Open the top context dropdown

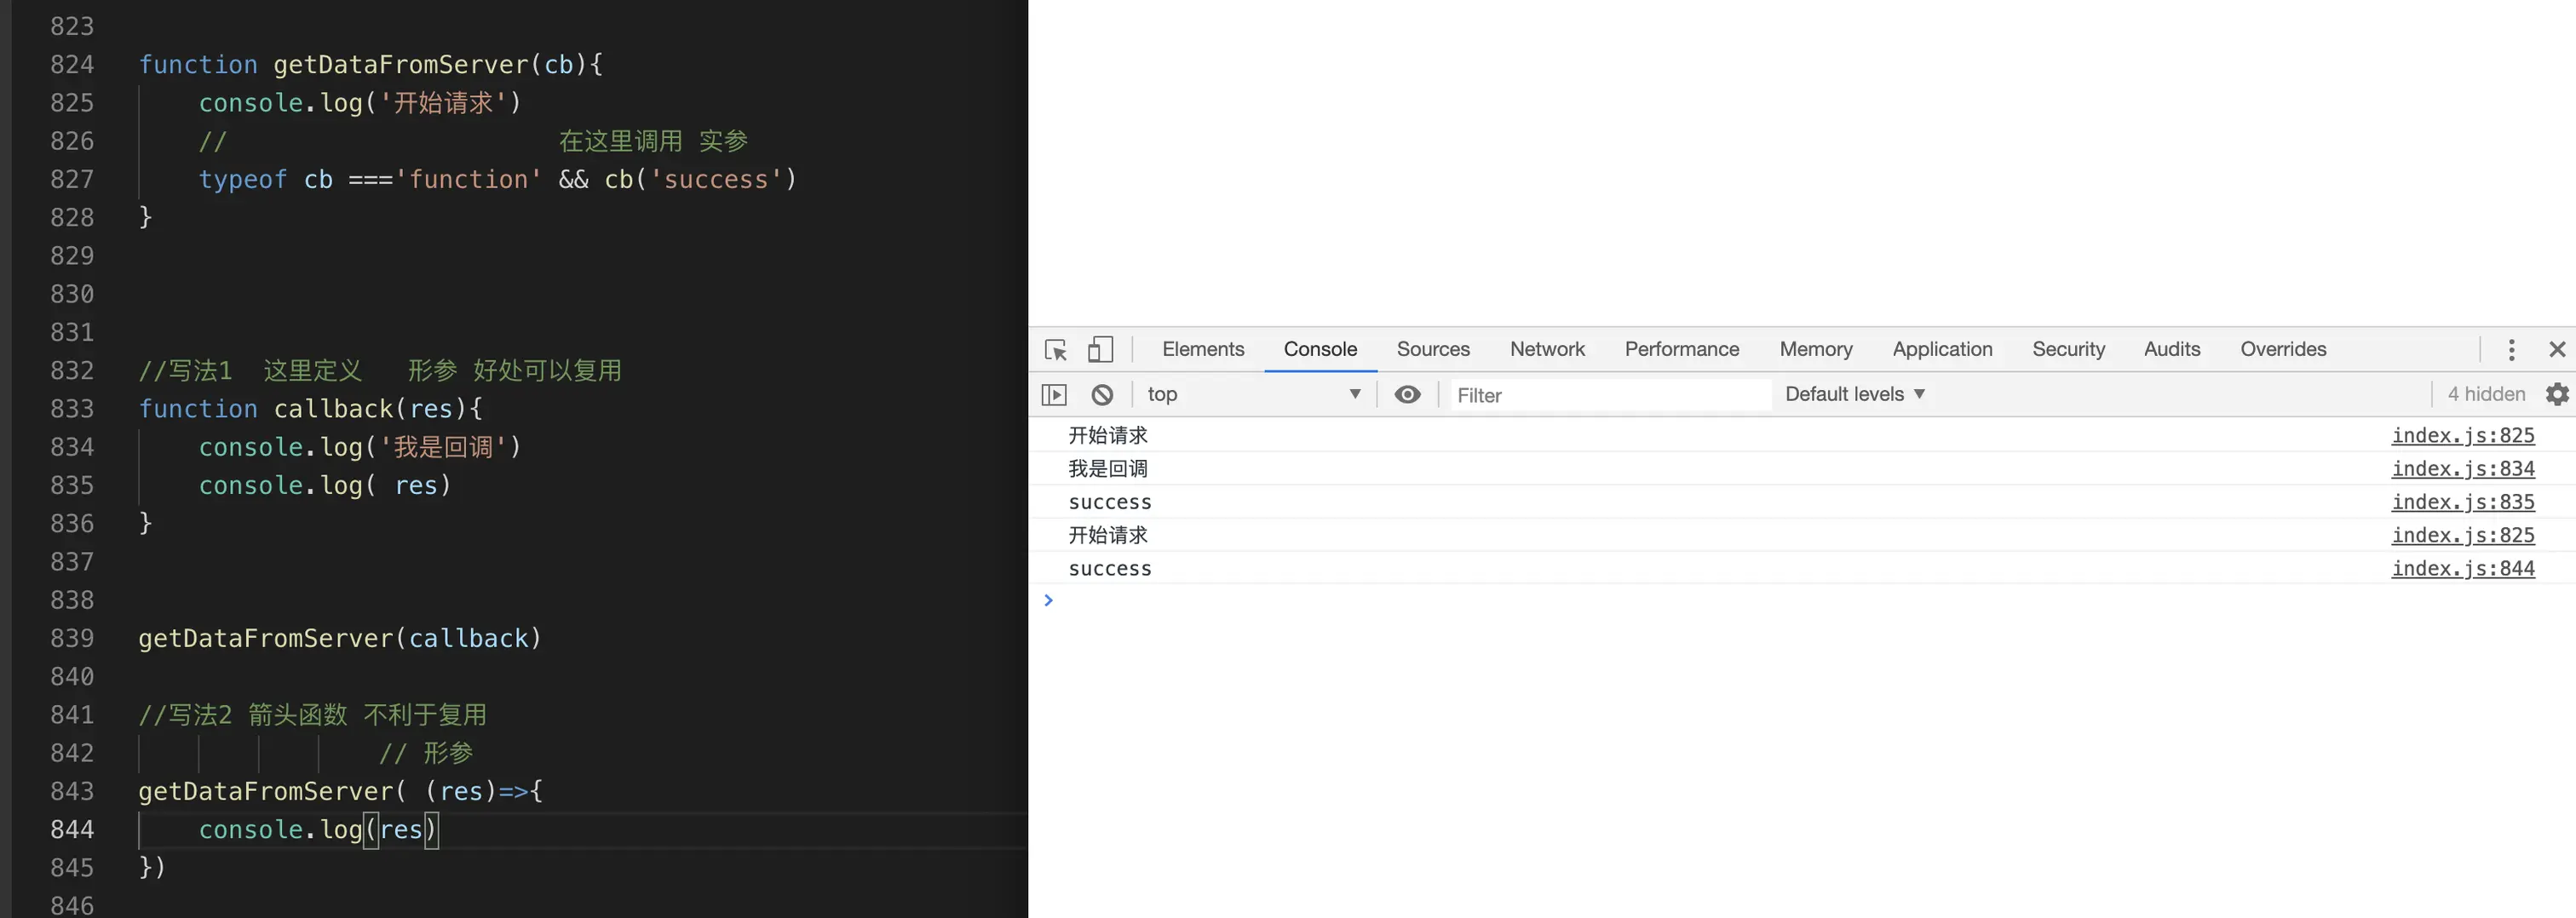pyautogui.click(x=1254, y=394)
